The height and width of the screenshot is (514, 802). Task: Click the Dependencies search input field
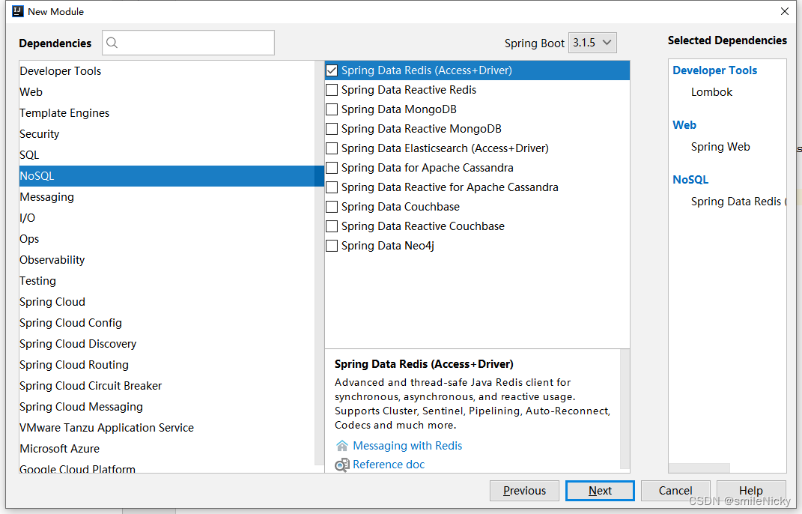click(x=188, y=43)
